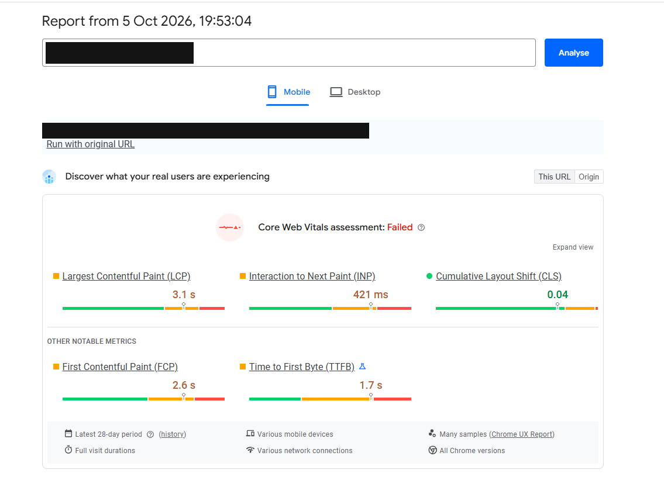Open Largest Contentful Paint (LCP) link

coord(126,277)
